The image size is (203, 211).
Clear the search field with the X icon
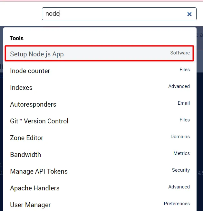[x=189, y=14]
